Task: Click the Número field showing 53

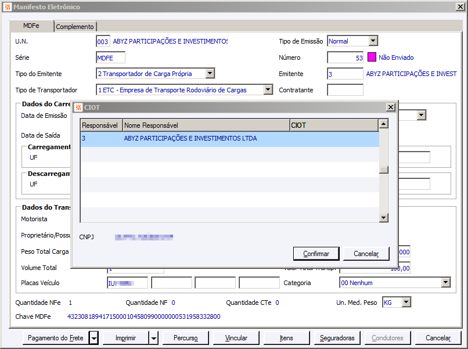Action: point(345,57)
